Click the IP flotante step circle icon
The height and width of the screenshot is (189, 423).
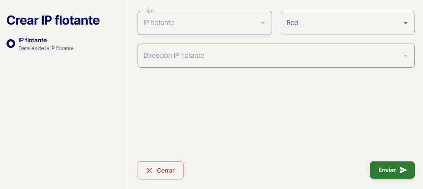11,44
